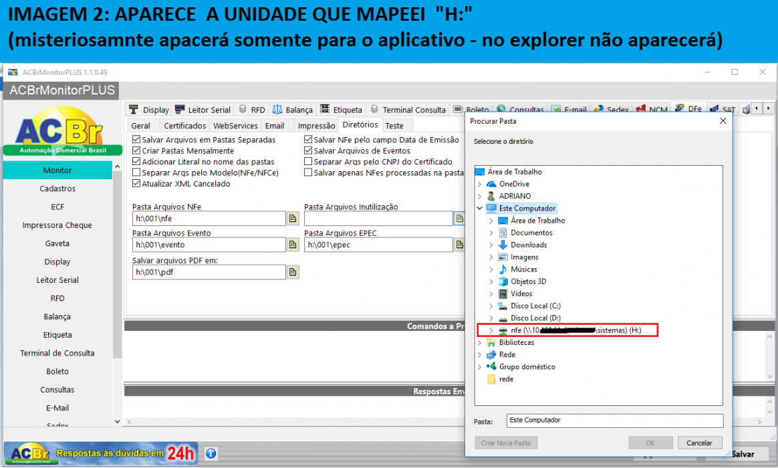This screenshot has width=778, height=468.
Task: Click the Salvar arquivos PDF text field
Action: 209,272
